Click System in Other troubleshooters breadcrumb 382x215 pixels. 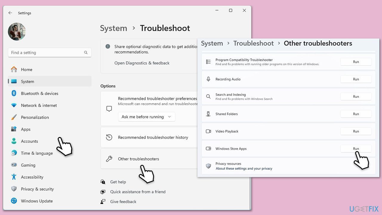coord(212,43)
